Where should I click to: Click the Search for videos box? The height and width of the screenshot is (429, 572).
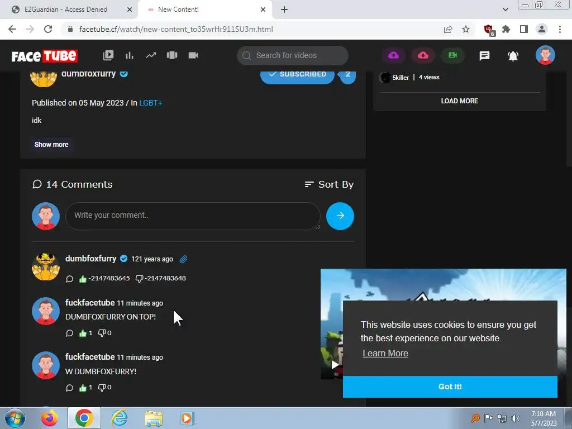coord(293,55)
